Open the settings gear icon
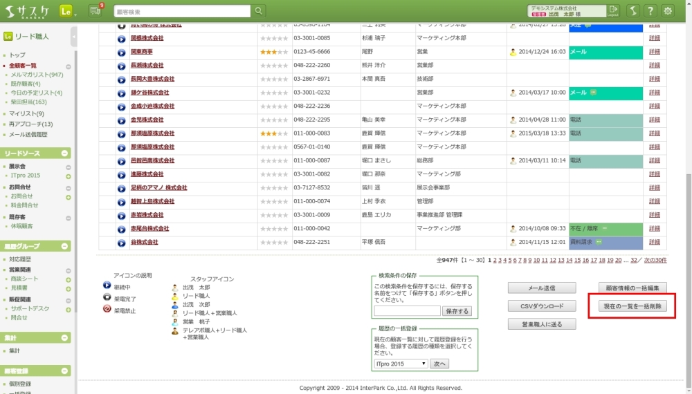The image size is (692, 394). click(668, 11)
